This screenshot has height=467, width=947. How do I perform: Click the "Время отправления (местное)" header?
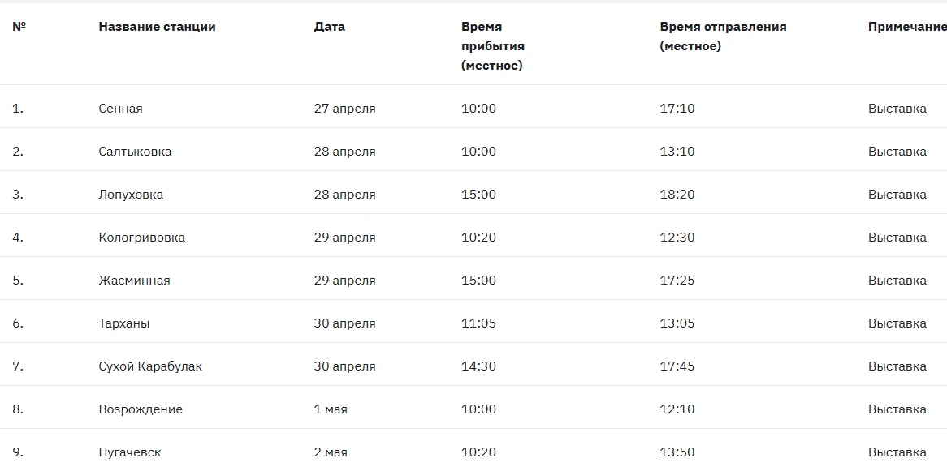(723, 36)
